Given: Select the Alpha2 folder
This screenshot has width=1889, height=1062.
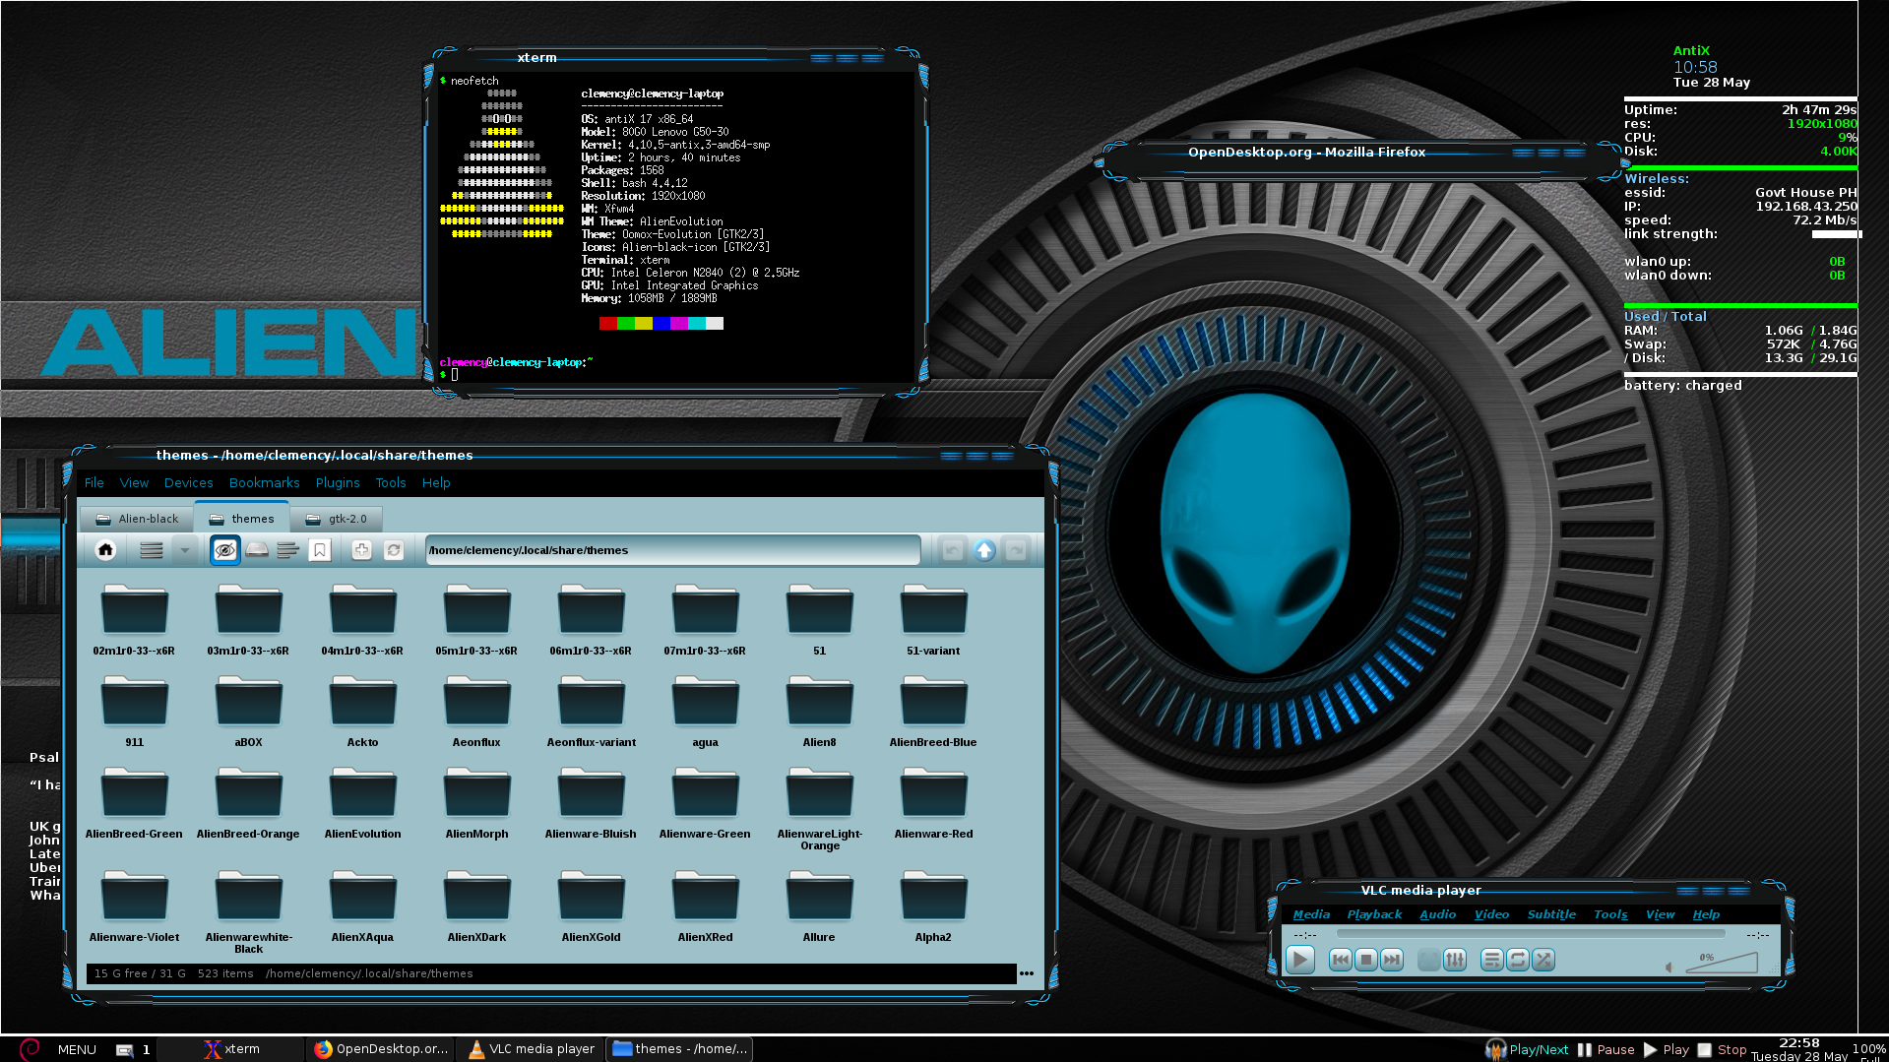Looking at the screenshot, I should pos(933,906).
